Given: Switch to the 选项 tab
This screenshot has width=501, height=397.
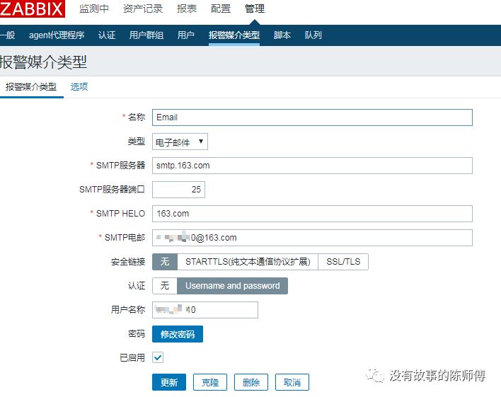Looking at the screenshot, I should click(x=79, y=86).
